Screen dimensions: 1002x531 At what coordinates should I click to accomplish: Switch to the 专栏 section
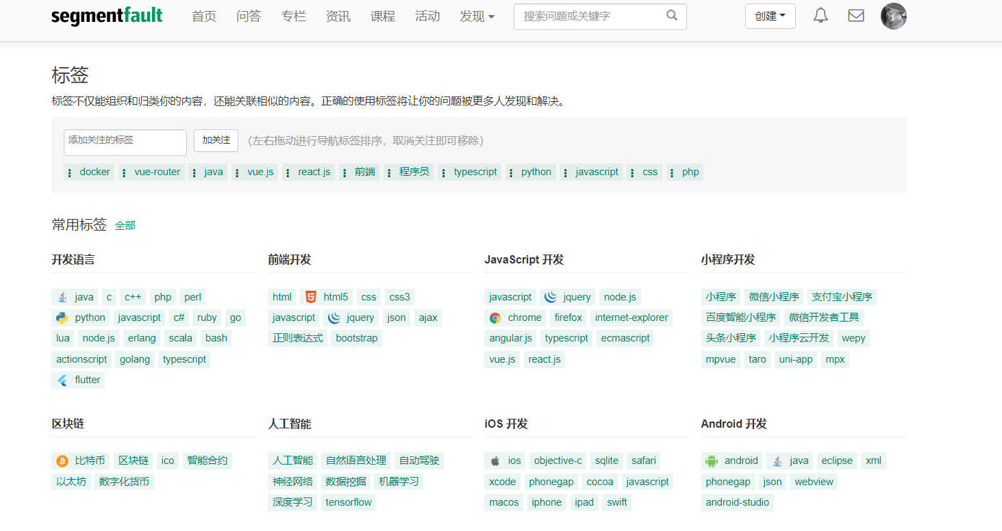pos(294,16)
